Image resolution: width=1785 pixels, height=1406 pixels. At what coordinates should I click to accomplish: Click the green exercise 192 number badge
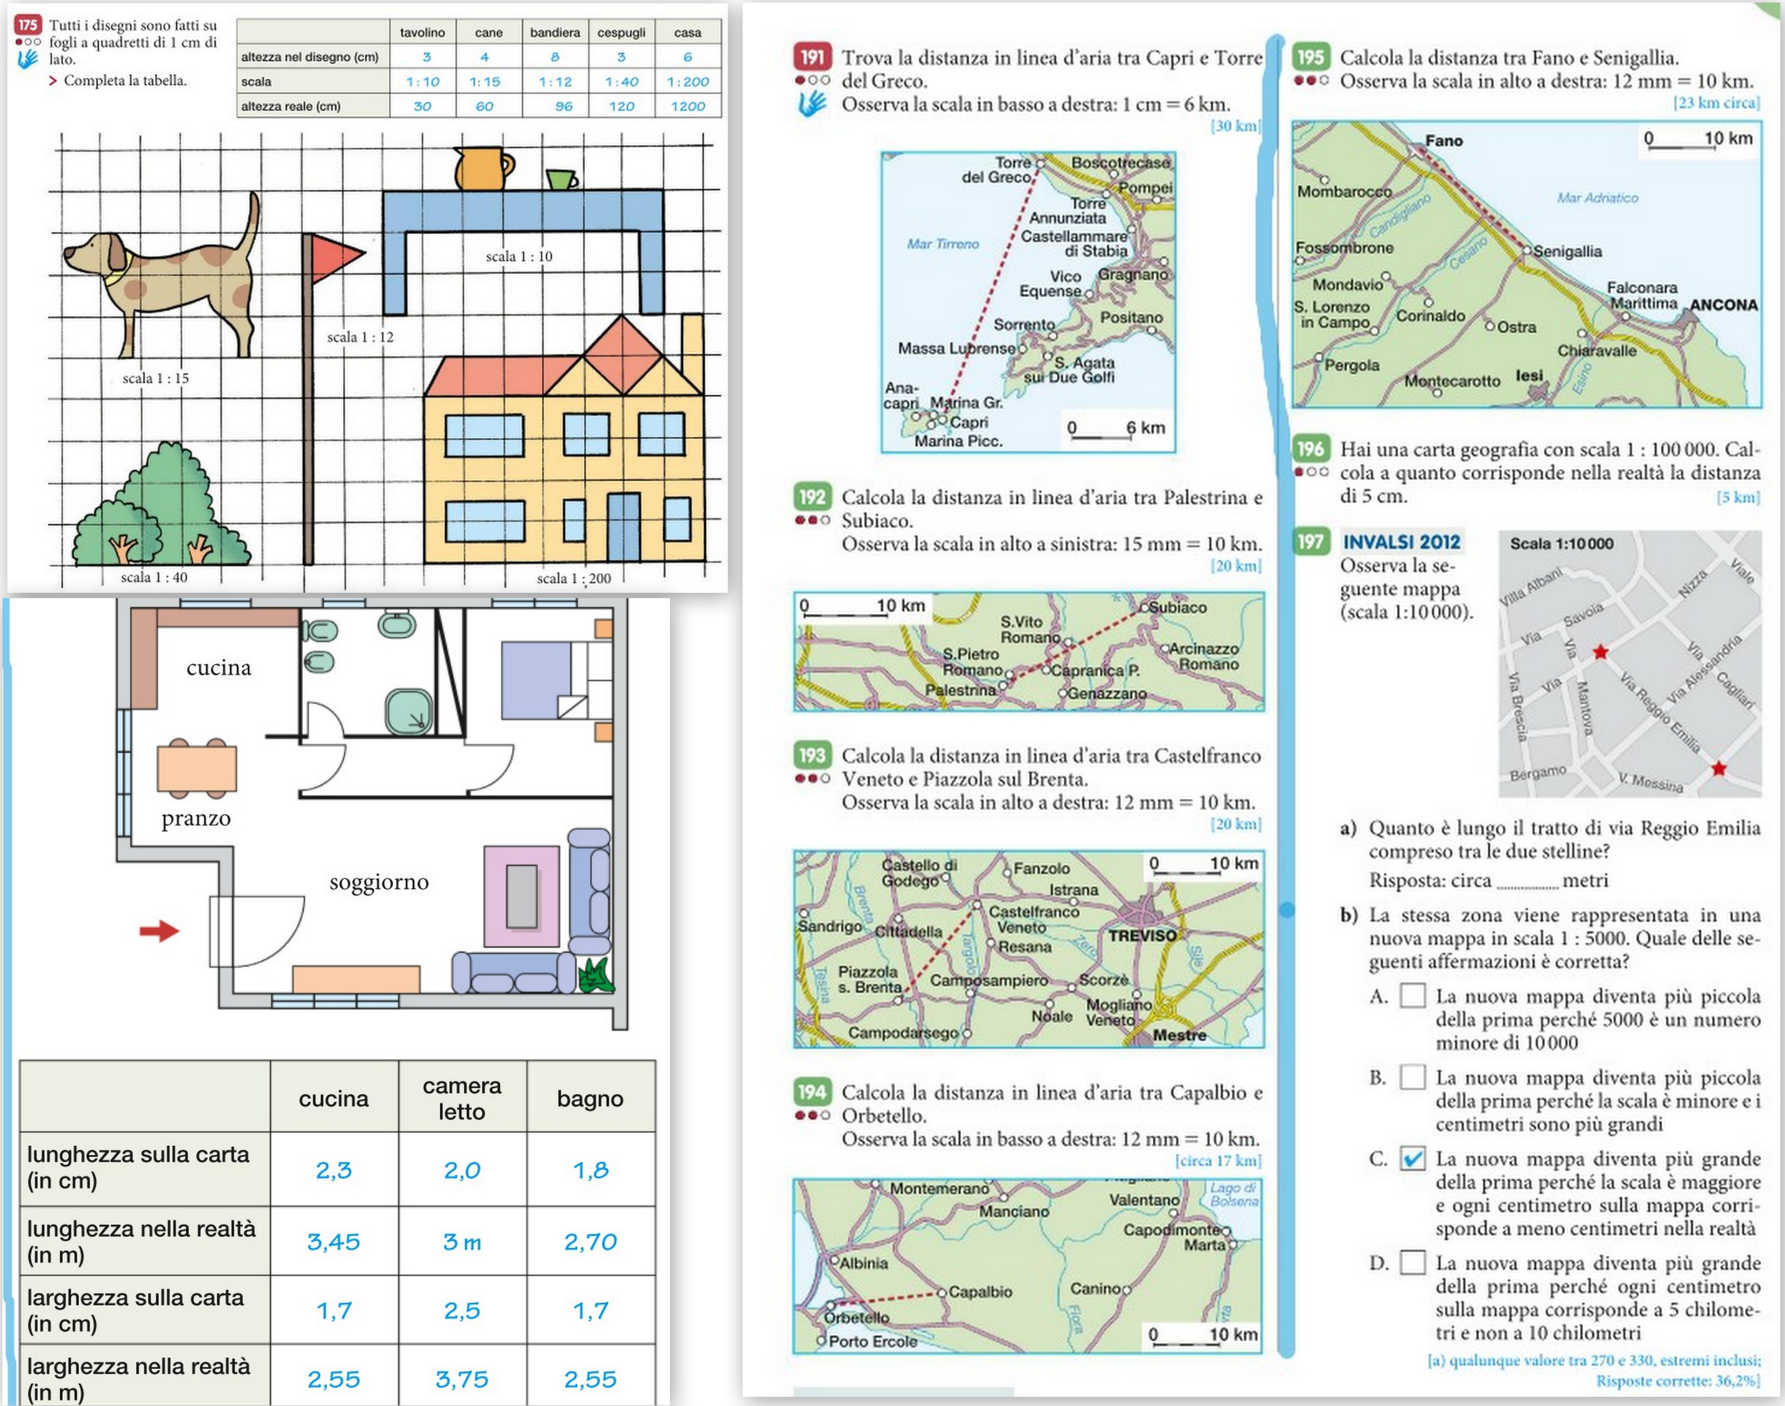click(812, 496)
